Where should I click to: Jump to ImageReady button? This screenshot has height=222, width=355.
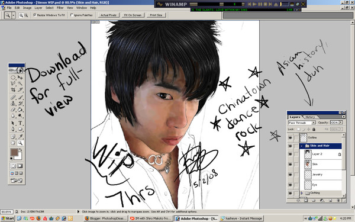[x=17, y=181]
